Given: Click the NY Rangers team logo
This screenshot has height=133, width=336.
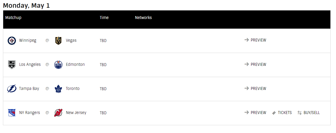Looking at the screenshot, I should pos(12,113).
